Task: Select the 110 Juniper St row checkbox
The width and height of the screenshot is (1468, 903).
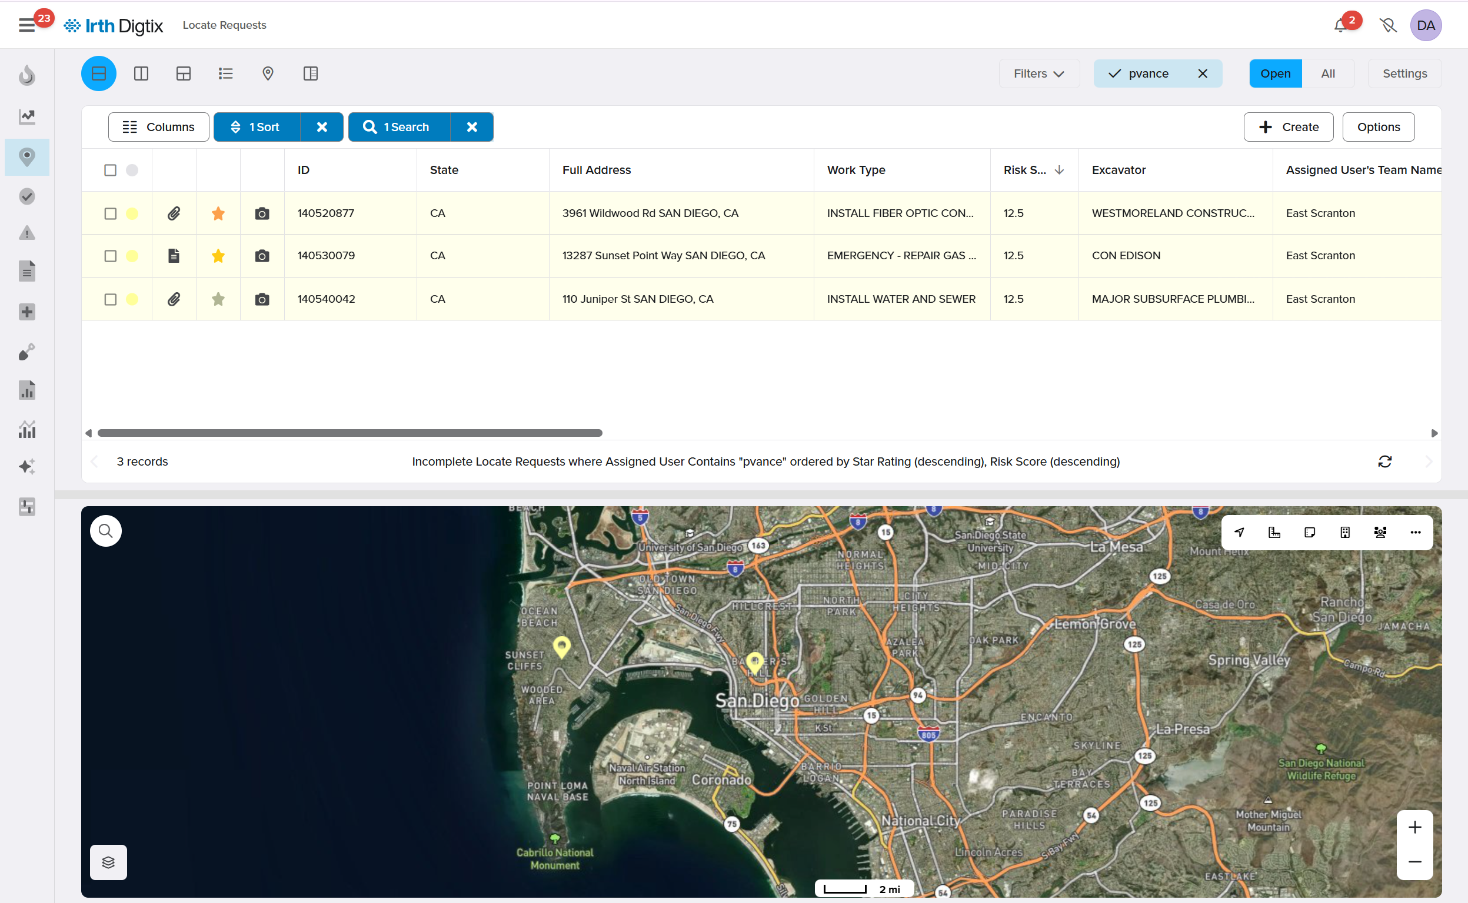Action: pos(110,299)
